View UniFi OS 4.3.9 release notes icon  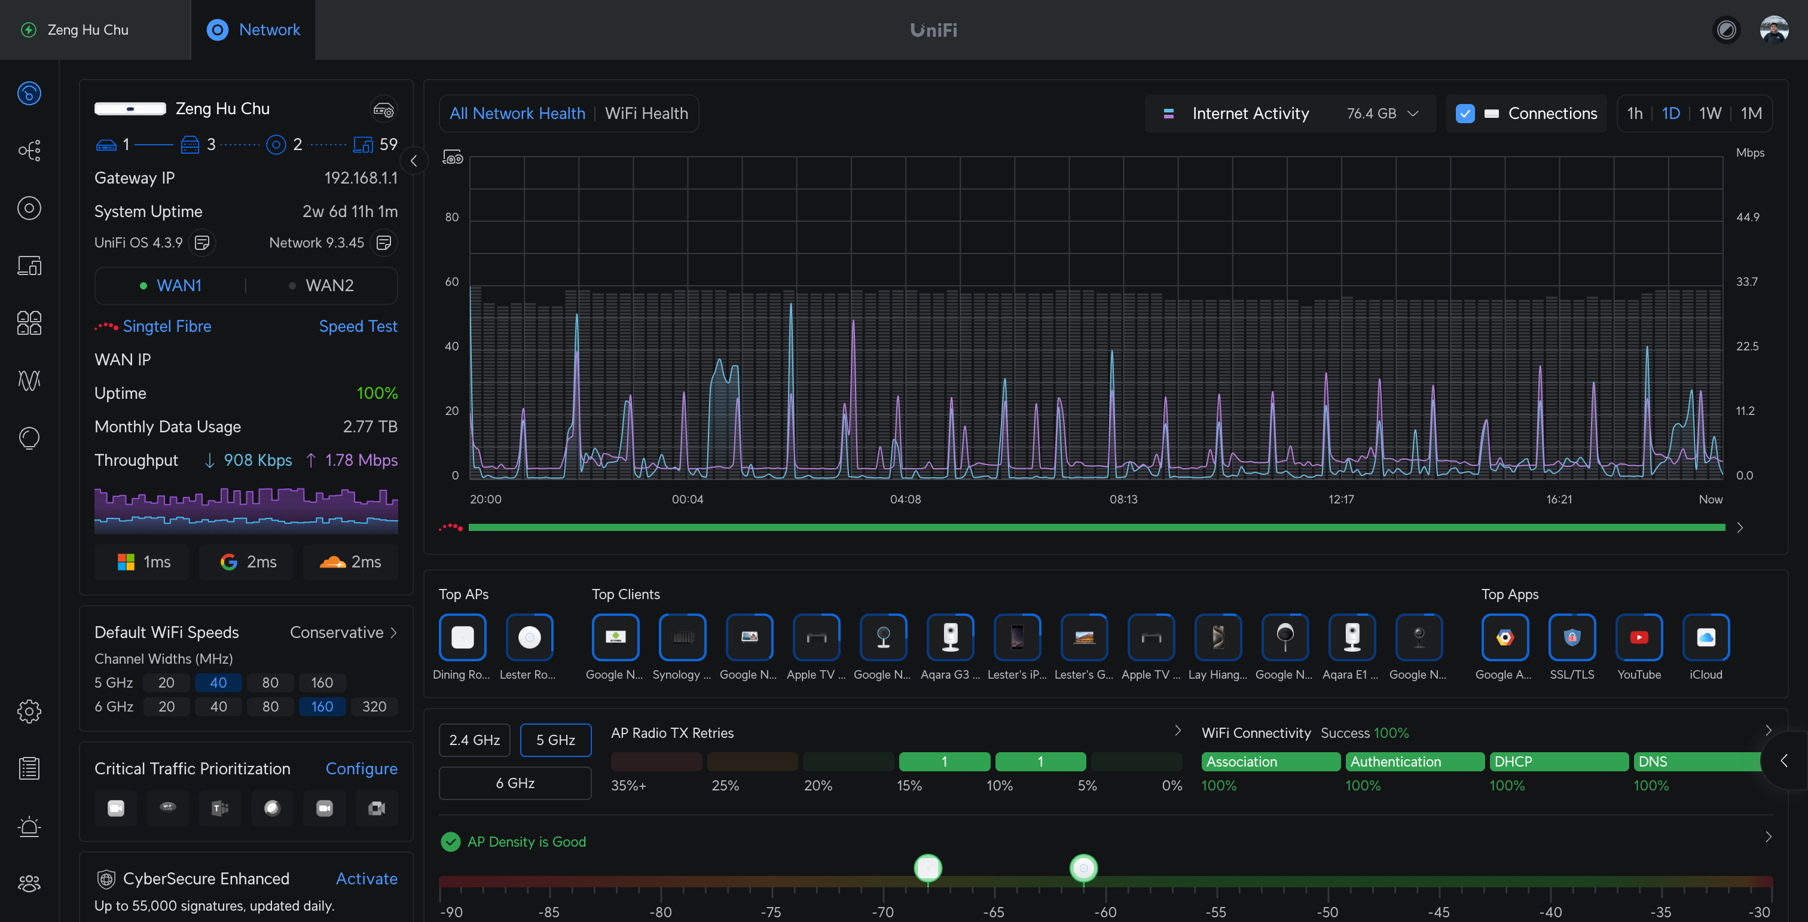[x=202, y=243]
